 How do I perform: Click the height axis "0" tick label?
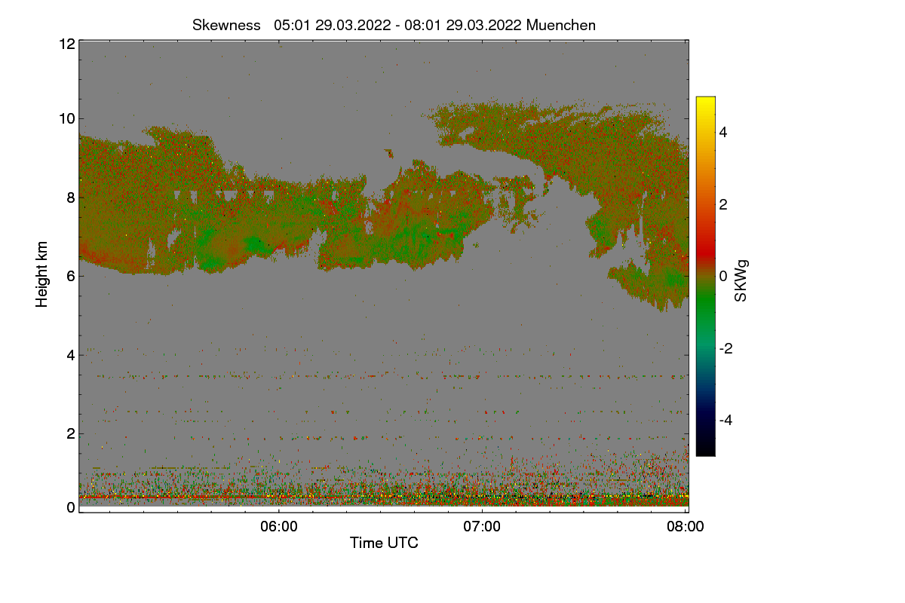70,507
